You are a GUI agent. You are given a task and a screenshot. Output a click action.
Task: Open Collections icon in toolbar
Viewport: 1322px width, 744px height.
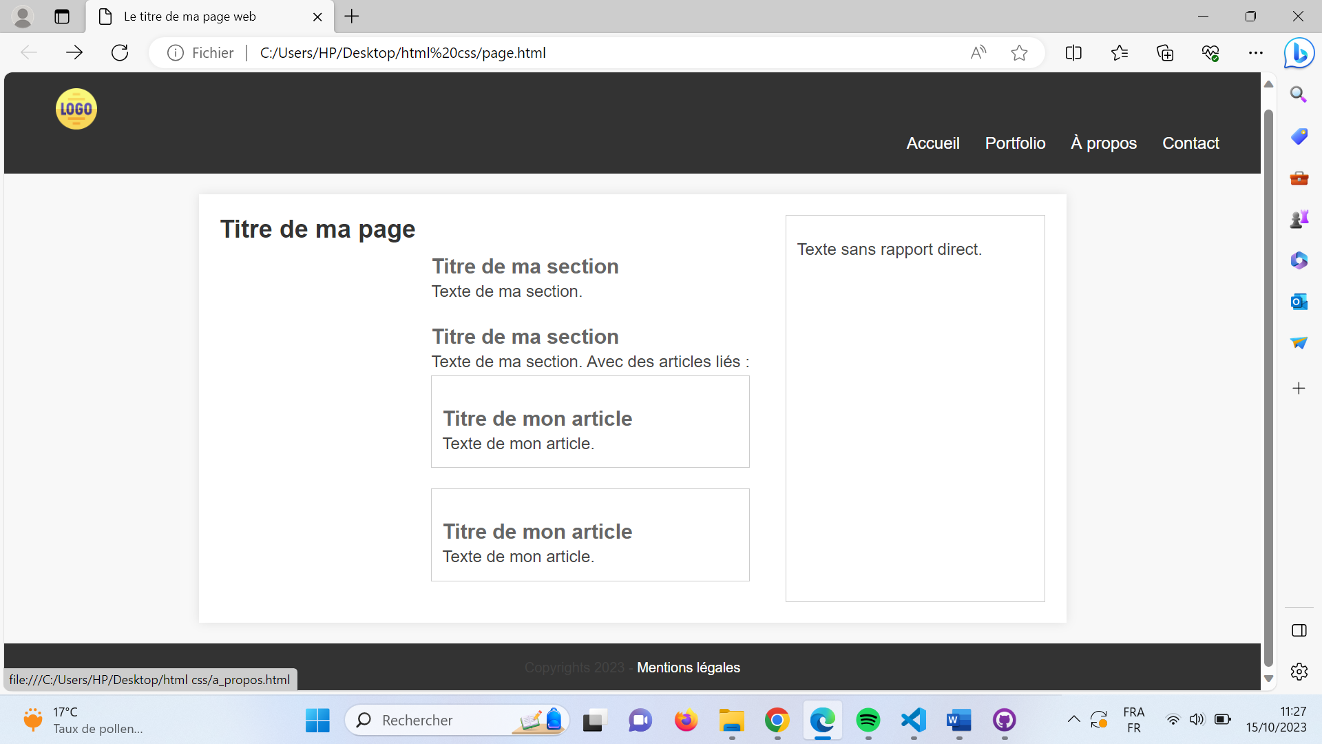tap(1165, 53)
